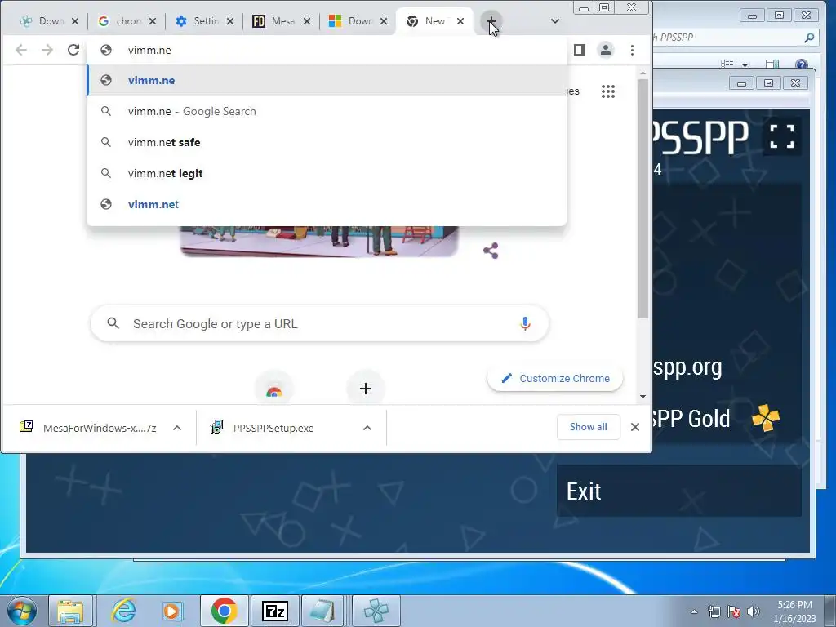The width and height of the screenshot is (836, 627).
Task: Click Exit in PPSSPP
Action: (x=678, y=491)
